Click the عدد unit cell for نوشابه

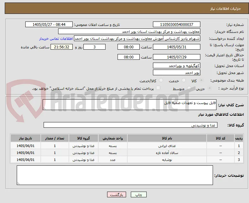(112, 160)
